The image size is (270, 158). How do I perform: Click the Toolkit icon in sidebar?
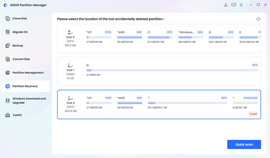pos(8,115)
